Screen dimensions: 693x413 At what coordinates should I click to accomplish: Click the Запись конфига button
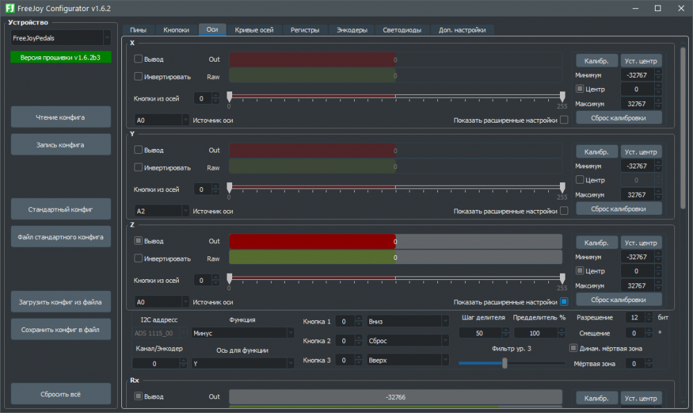point(60,145)
